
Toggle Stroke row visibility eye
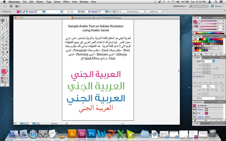pos(194,109)
